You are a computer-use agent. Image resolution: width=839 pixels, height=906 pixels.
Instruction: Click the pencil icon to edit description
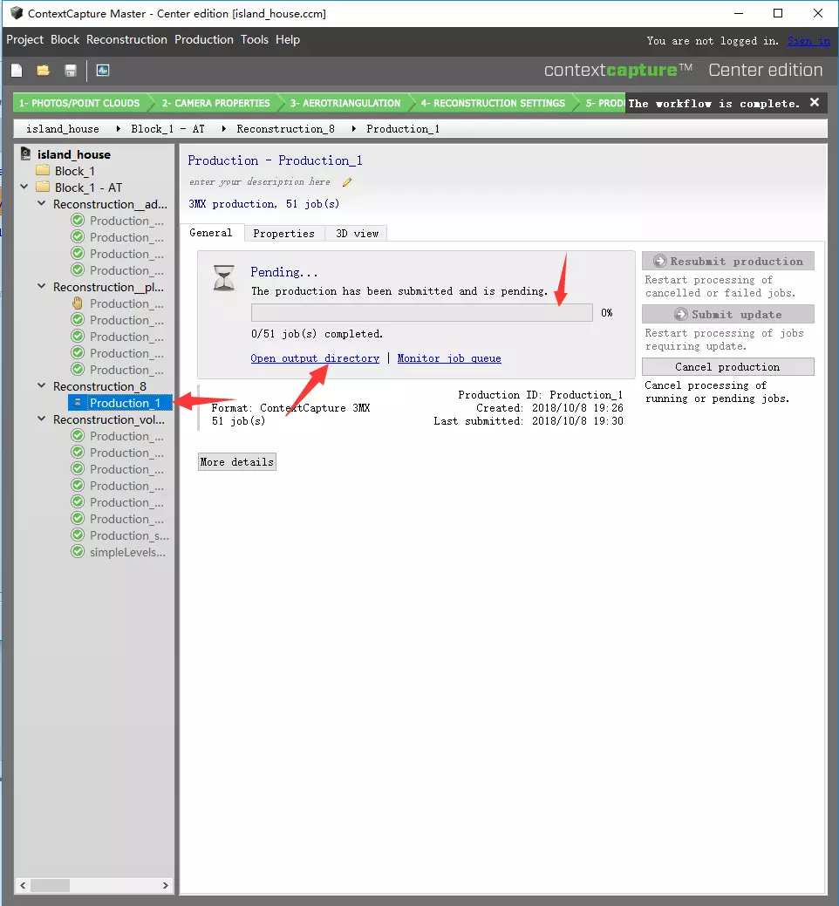pos(347,182)
